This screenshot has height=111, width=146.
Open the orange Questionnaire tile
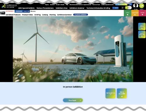coord(135,13)
